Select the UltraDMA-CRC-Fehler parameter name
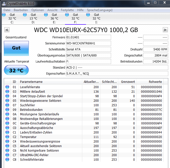This screenshot has height=168, width=170. 34,155
